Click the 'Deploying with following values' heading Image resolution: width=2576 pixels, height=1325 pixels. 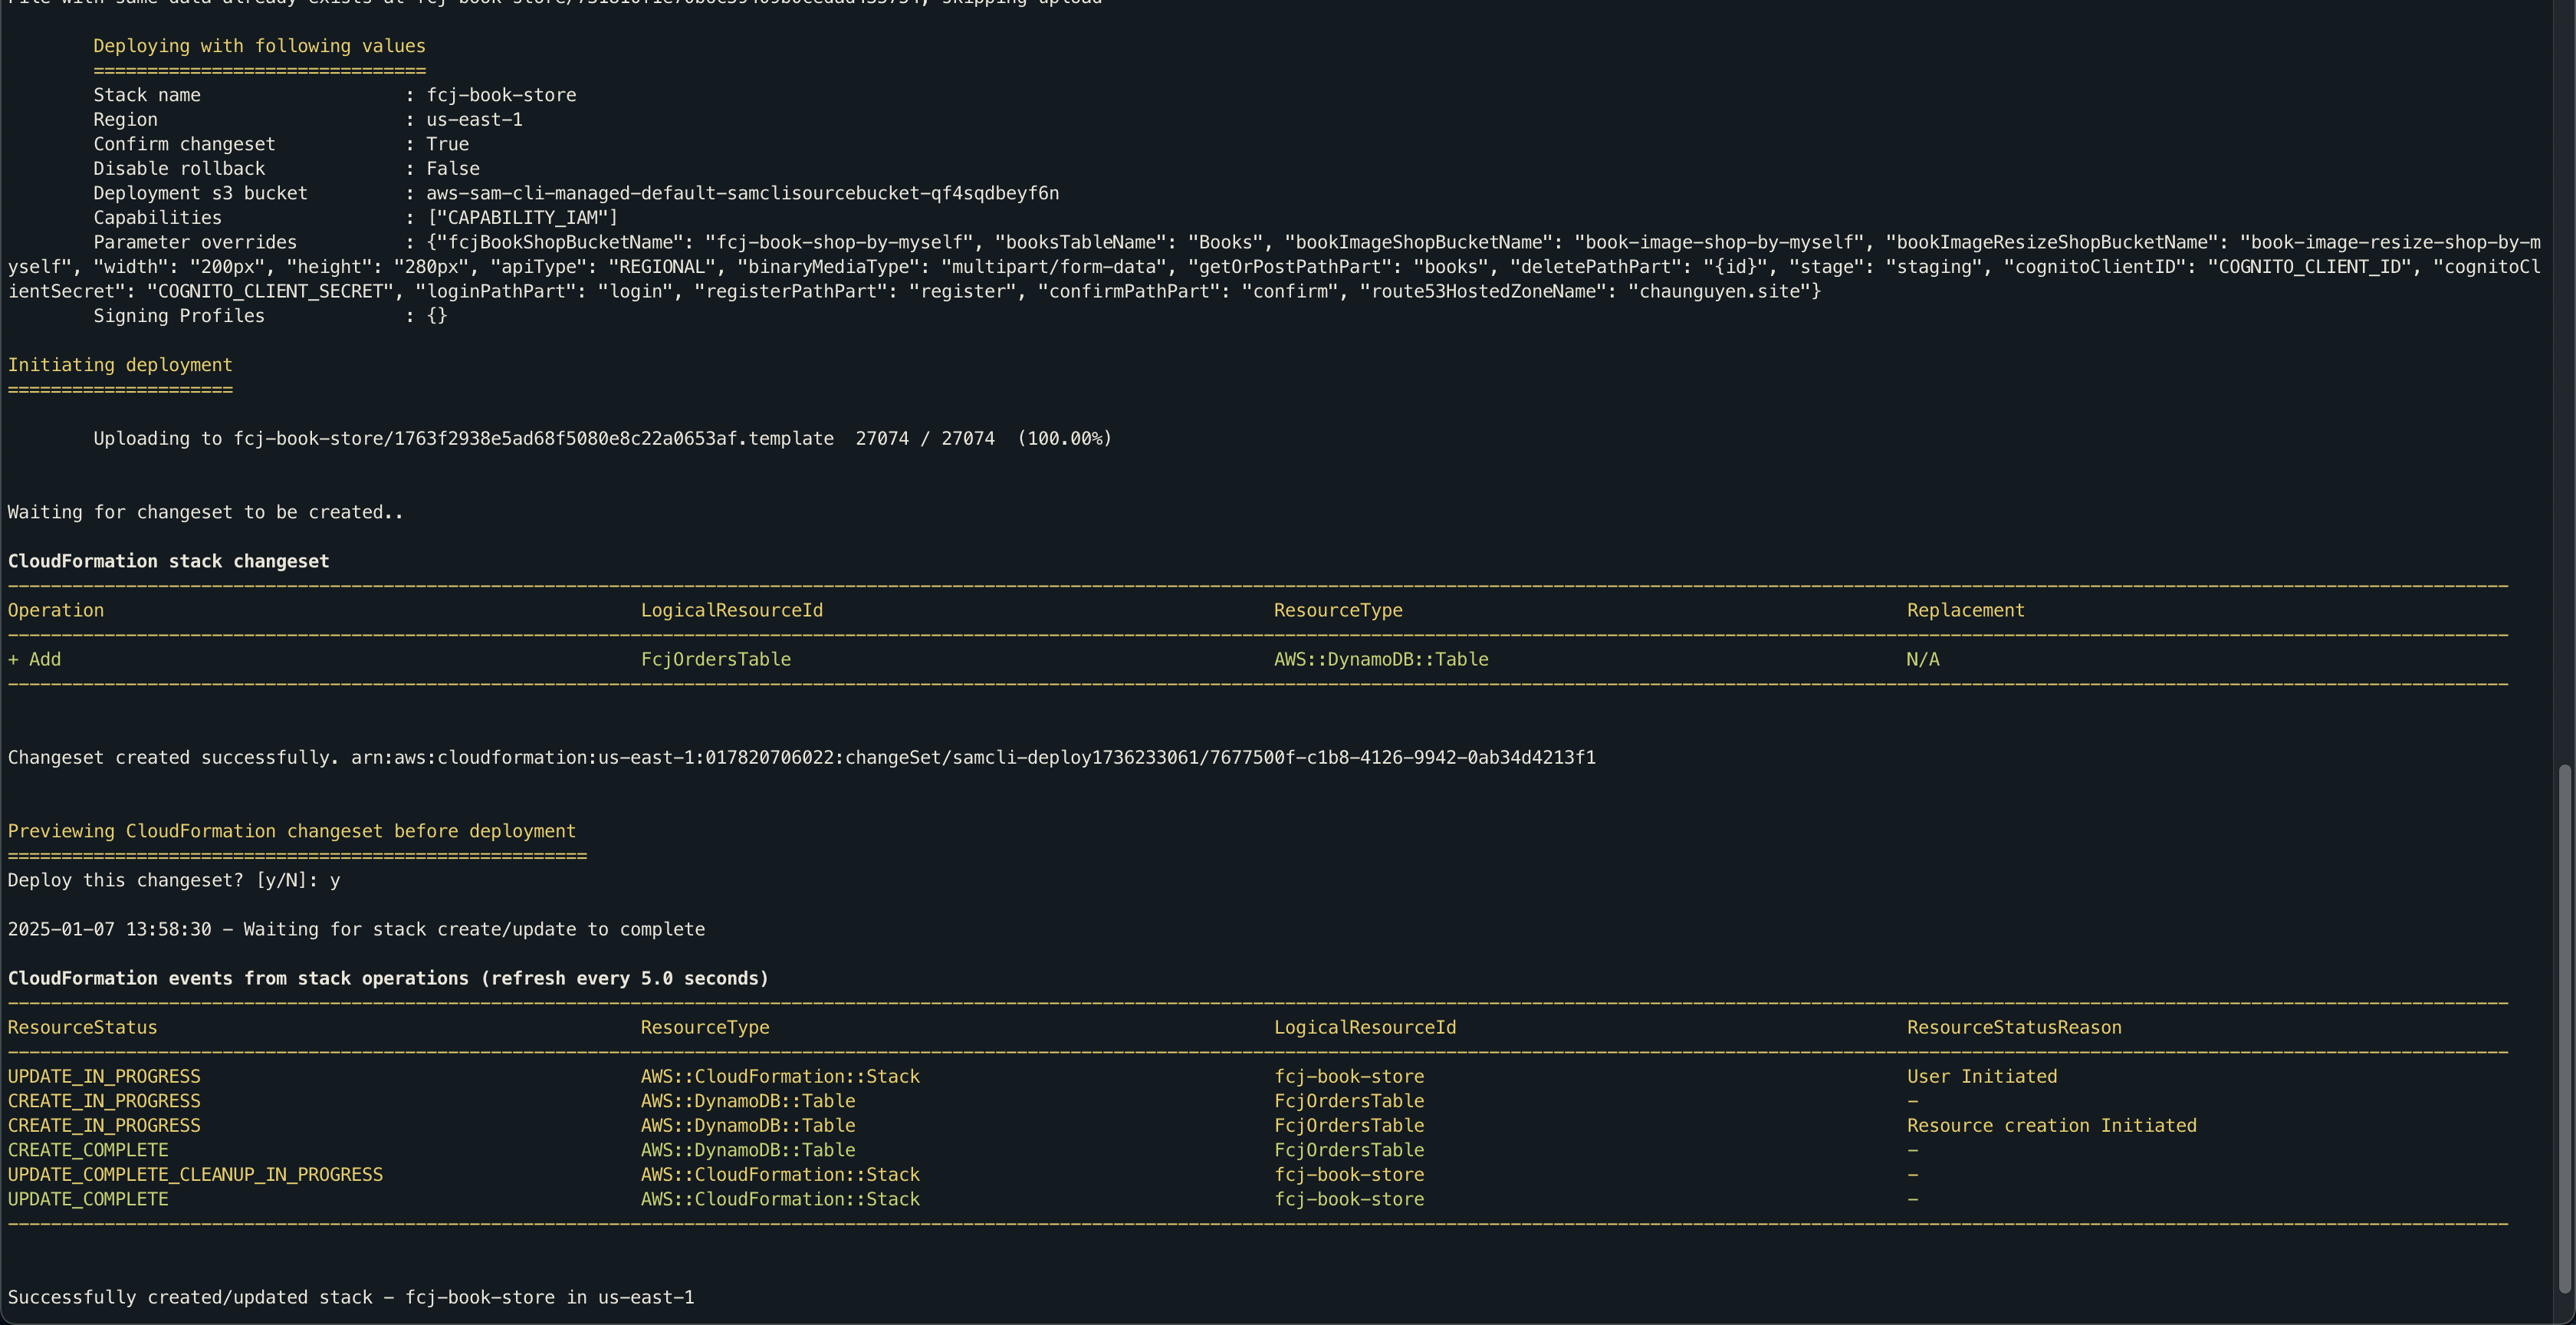[259, 46]
